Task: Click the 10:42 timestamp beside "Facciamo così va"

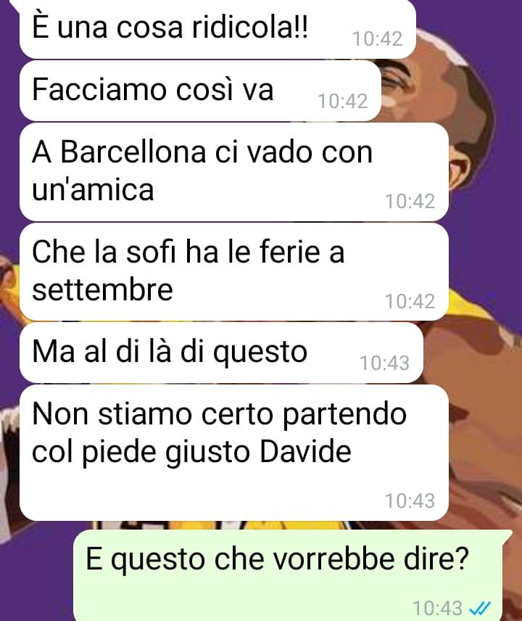Action: coord(343,101)
